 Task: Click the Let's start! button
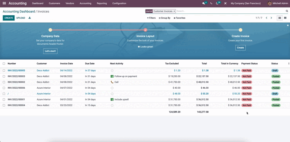[50, 51]
